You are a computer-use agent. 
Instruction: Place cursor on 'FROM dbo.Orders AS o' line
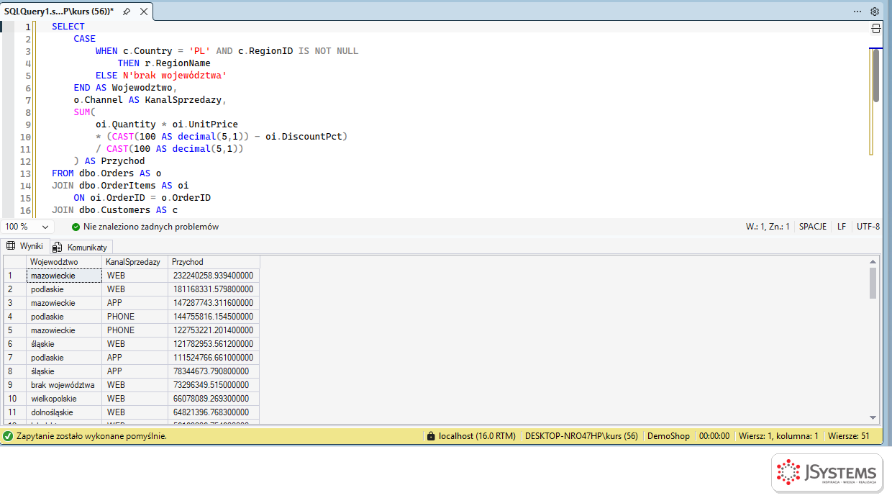pos(106,173)
